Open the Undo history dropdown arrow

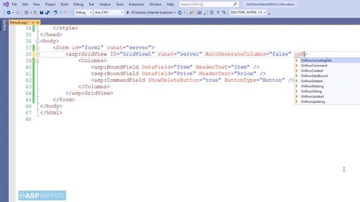tap(61, 12)
